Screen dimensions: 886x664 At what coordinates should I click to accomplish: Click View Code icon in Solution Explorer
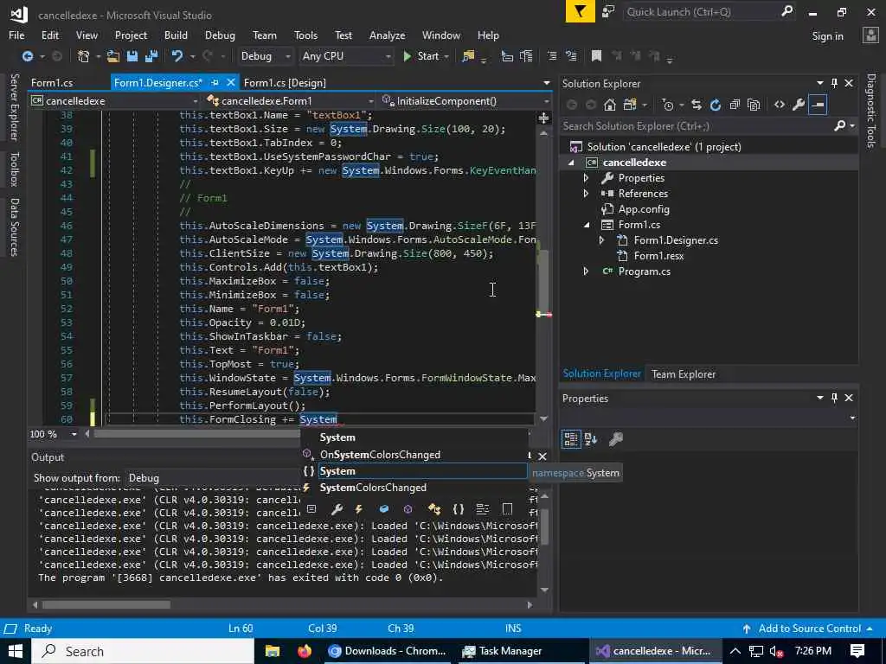click(780, 105)
